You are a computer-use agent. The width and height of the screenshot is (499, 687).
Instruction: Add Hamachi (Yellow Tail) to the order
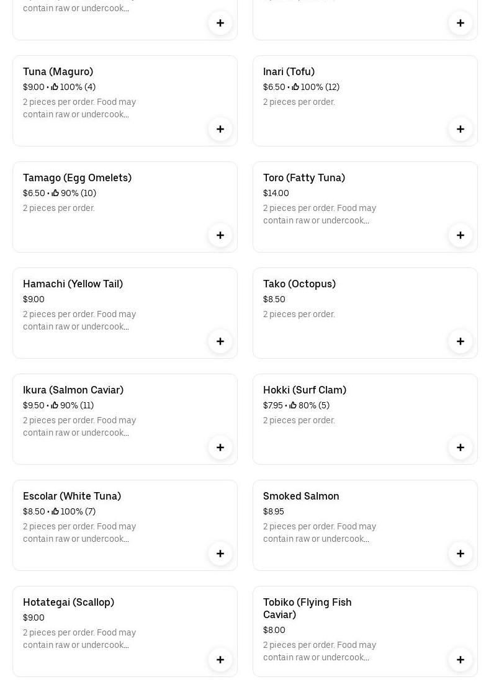[x=220, y=341]
